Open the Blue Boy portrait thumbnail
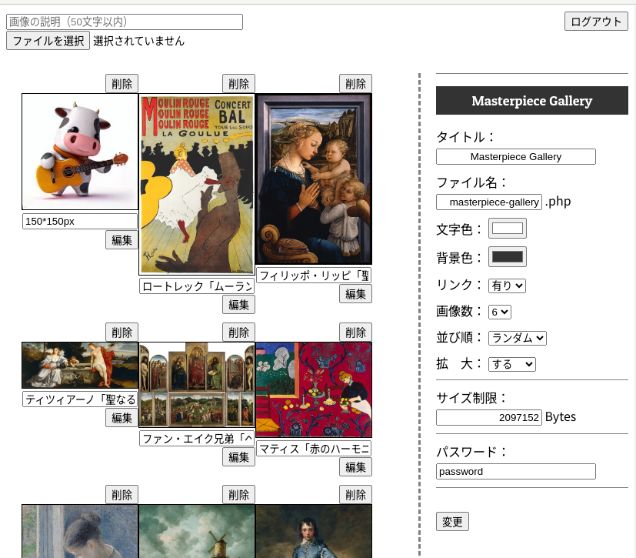 coord(314,531)
